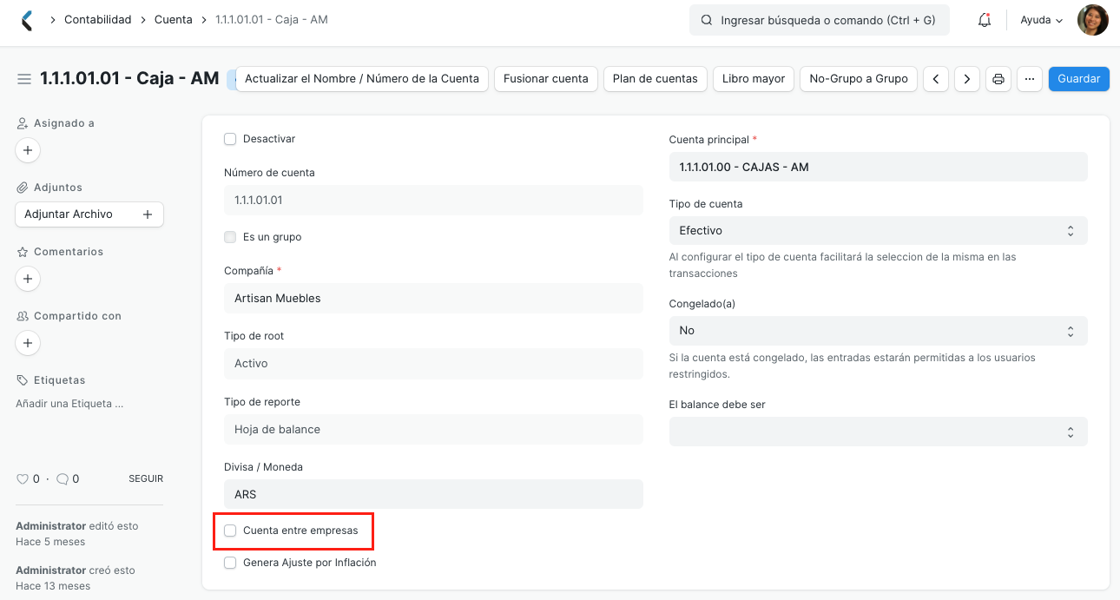Open Libro mayor
Viewport: 1120px width, 600px height.
(754, 78)
